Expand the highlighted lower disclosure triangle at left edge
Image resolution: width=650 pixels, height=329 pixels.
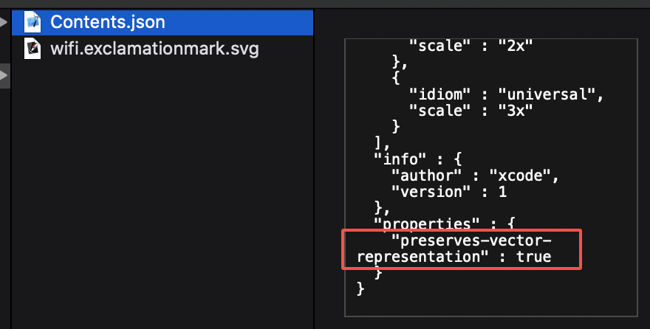(x=4, y=75)
